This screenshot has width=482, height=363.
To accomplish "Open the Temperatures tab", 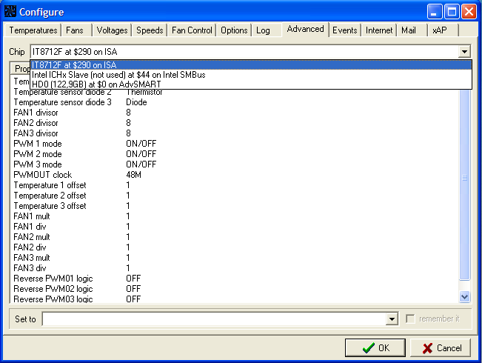I will point(33,30).
